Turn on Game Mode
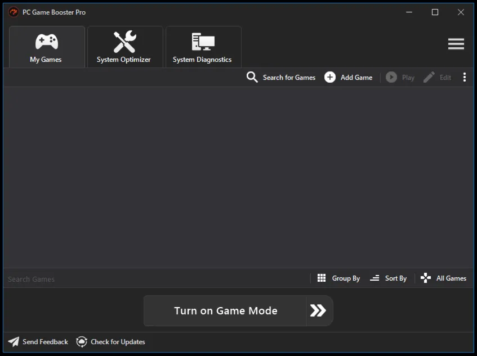The image size is (477, 356). (225, 311)
